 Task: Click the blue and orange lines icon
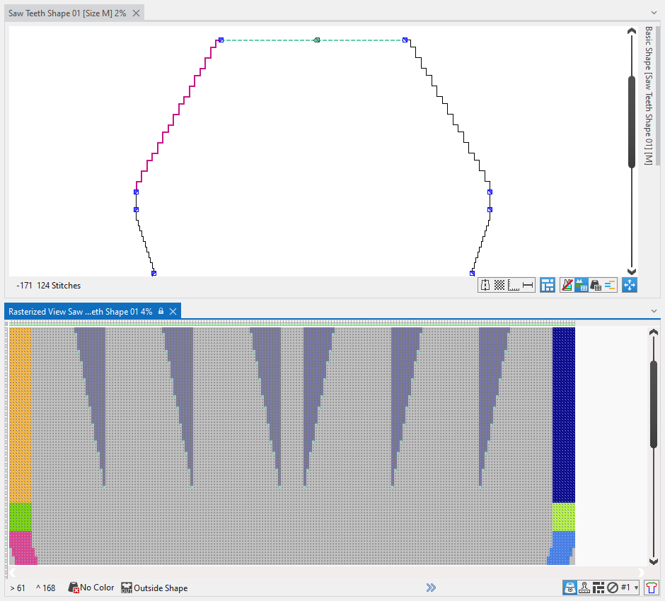(611, 285)
